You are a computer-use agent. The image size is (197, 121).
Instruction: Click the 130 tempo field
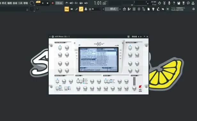click(59, 3)
